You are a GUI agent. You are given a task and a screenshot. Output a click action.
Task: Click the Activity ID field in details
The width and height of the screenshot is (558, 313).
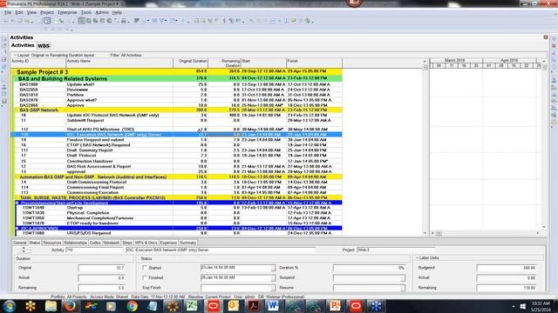tap(94, 250)
